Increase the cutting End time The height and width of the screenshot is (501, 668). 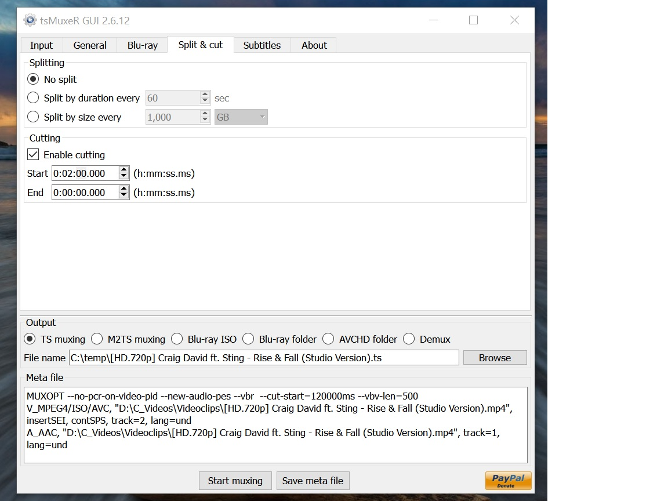click(124, 188)
